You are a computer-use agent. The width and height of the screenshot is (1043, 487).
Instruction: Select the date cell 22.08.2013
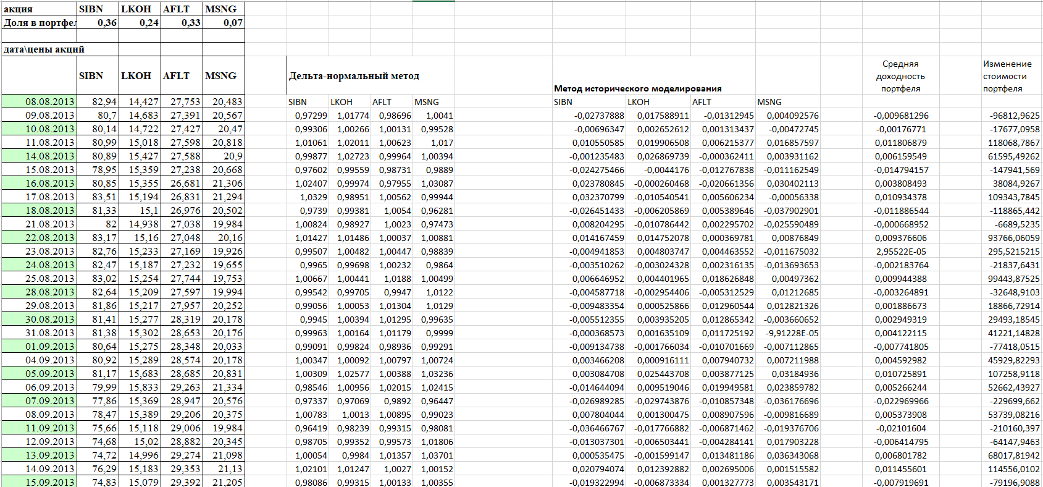tap(40, 237)
